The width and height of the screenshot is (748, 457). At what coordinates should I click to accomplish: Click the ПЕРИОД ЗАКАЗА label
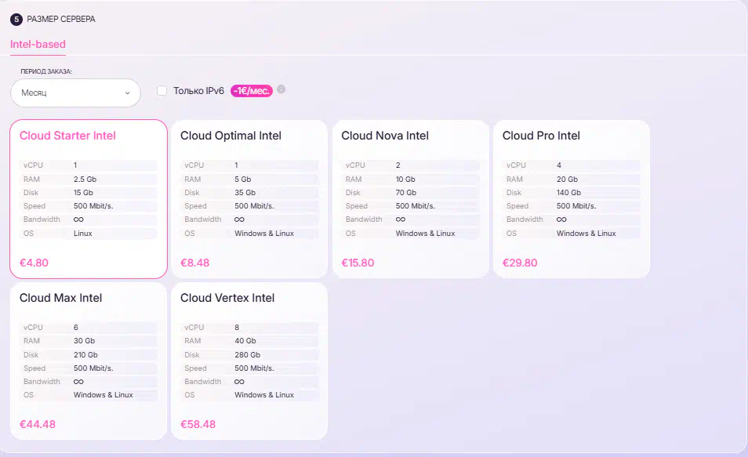[46, 71]
